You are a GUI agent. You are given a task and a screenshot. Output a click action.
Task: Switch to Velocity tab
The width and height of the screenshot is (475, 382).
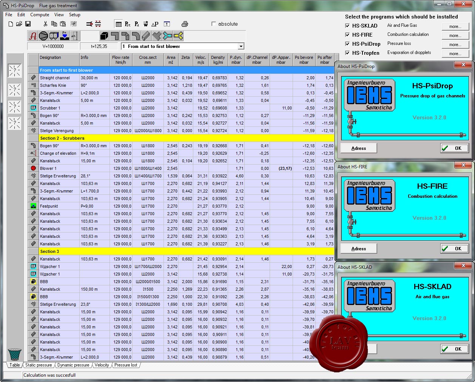[x=102, y=365]
